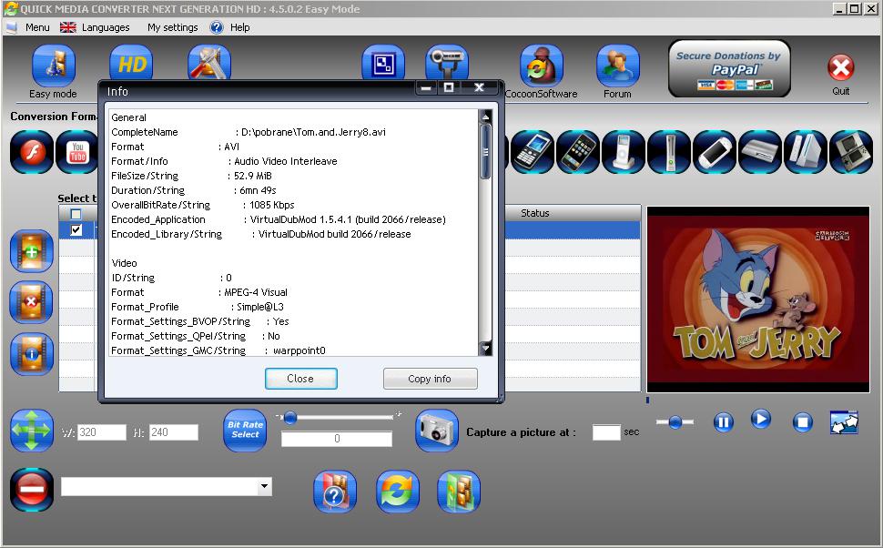Select the mobile phone conversion format

pyautogui.click(x=533, y=152)
